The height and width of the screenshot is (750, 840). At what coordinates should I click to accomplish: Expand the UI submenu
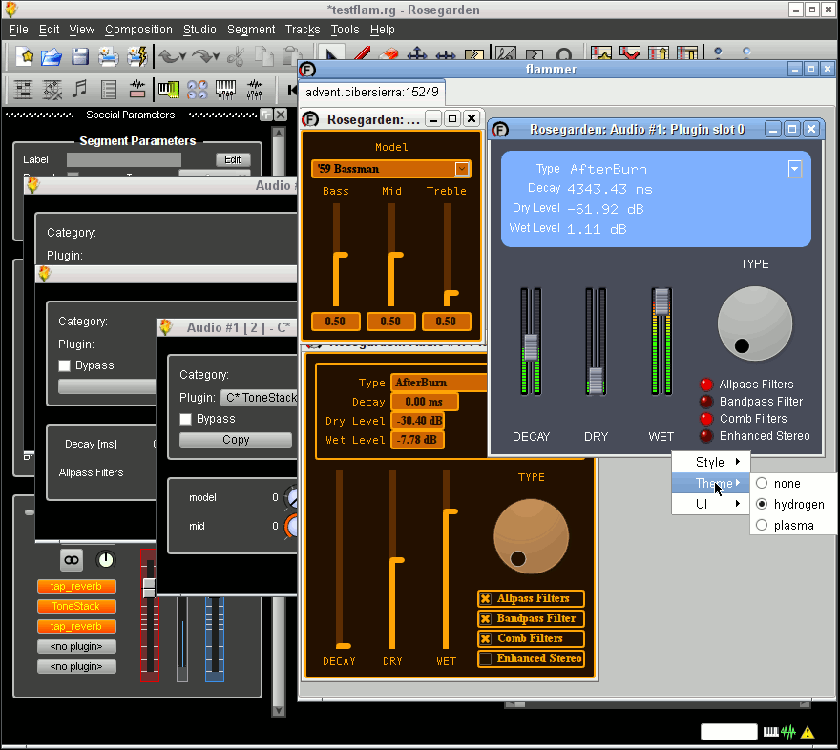[711, 504]
